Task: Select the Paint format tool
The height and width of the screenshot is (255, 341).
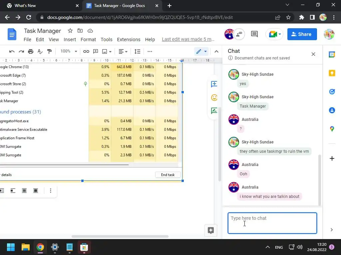Action: 50,51
